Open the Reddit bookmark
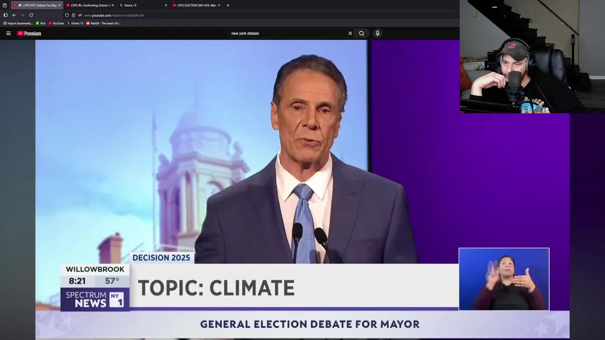 click(x=104, y=23)
